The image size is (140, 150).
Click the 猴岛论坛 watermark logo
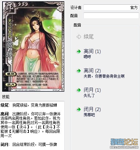pyautogui.click(x=124, y=143)
